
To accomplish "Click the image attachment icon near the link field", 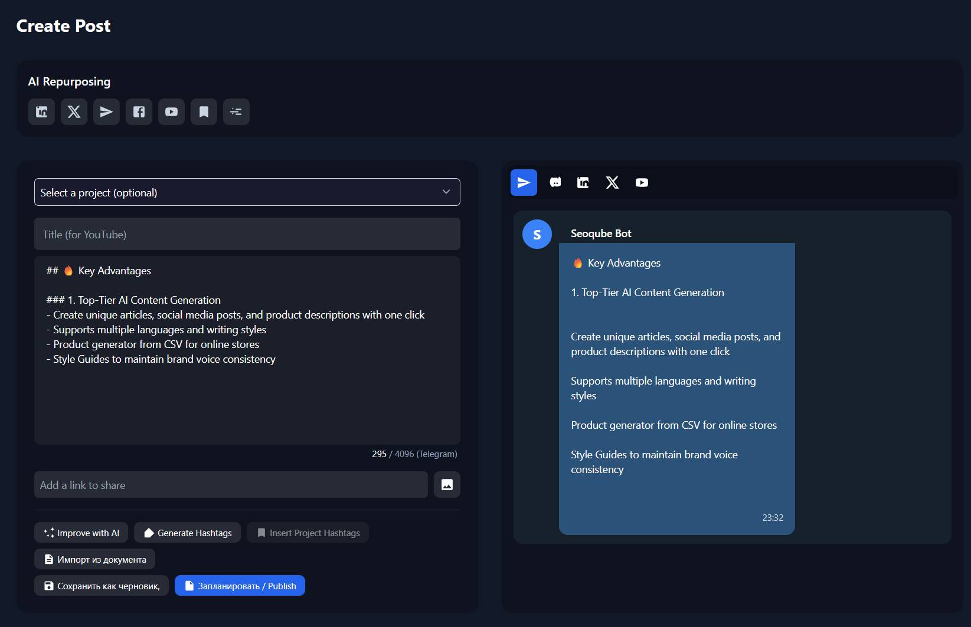I will pyautogui.click(x=447, y=484).
